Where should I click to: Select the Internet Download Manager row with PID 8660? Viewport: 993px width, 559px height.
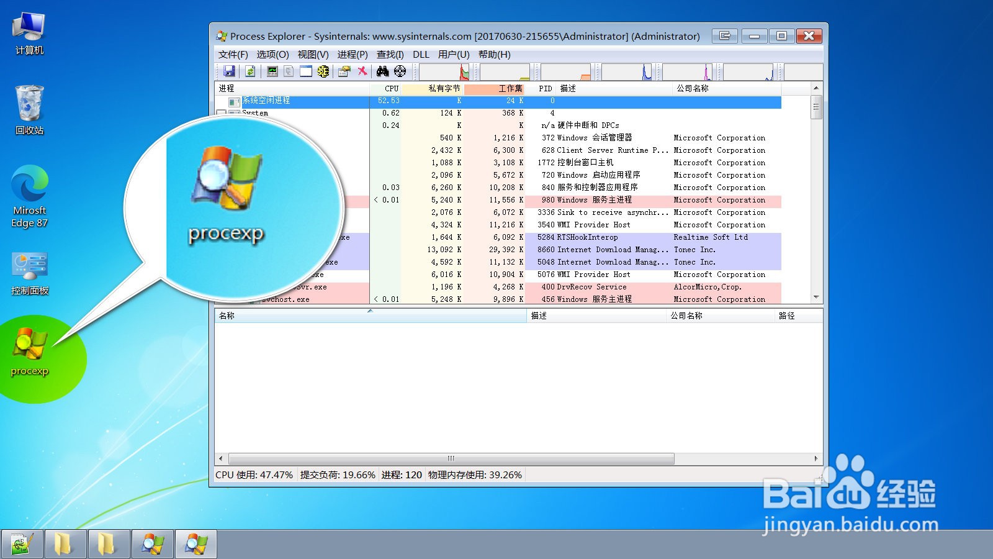pos(498,250)
